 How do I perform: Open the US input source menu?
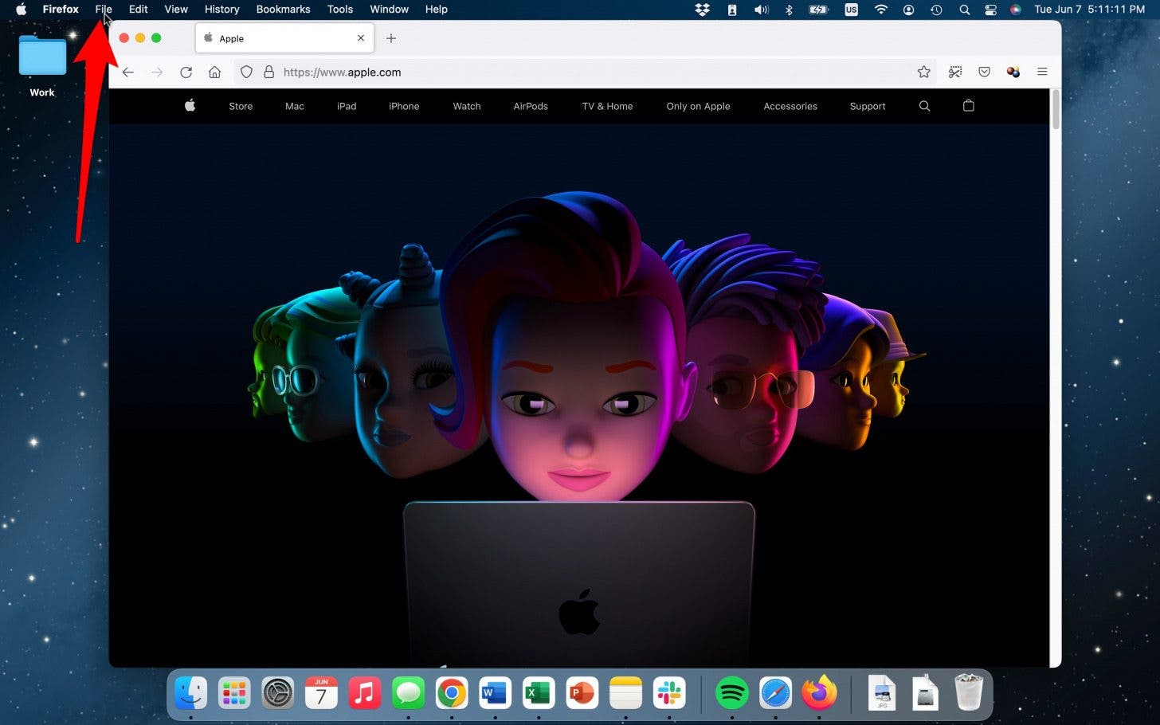coord(852,10)
